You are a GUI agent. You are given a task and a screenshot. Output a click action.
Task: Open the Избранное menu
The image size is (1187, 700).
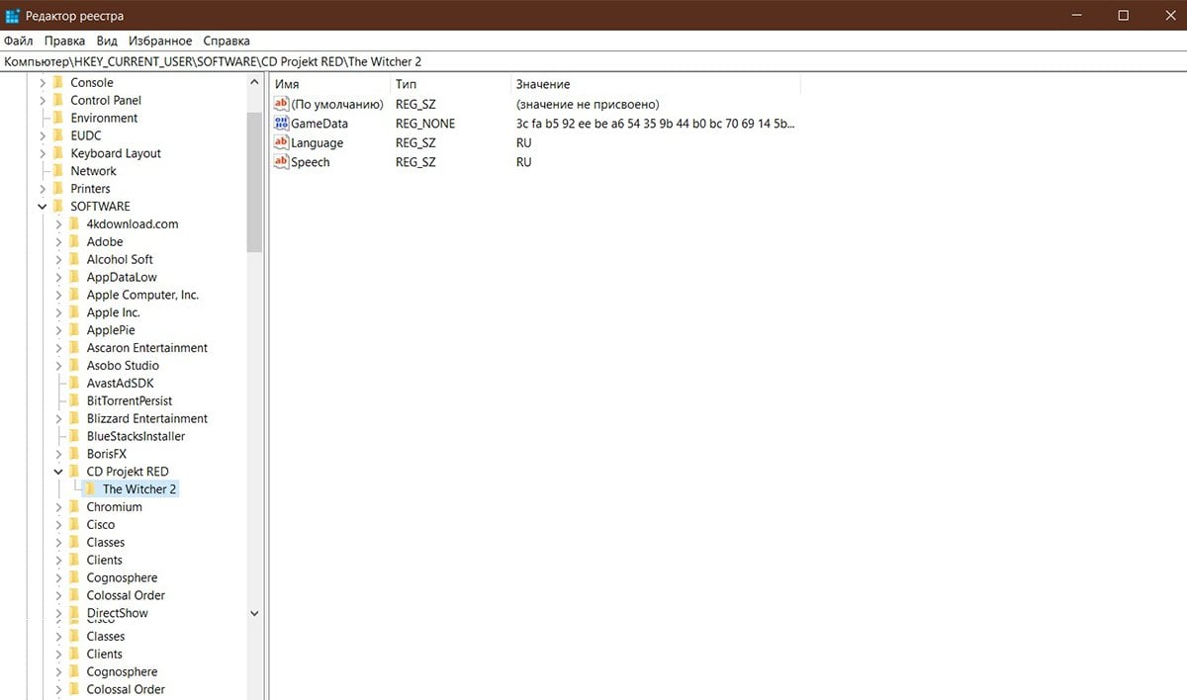(x=159, y=41)
